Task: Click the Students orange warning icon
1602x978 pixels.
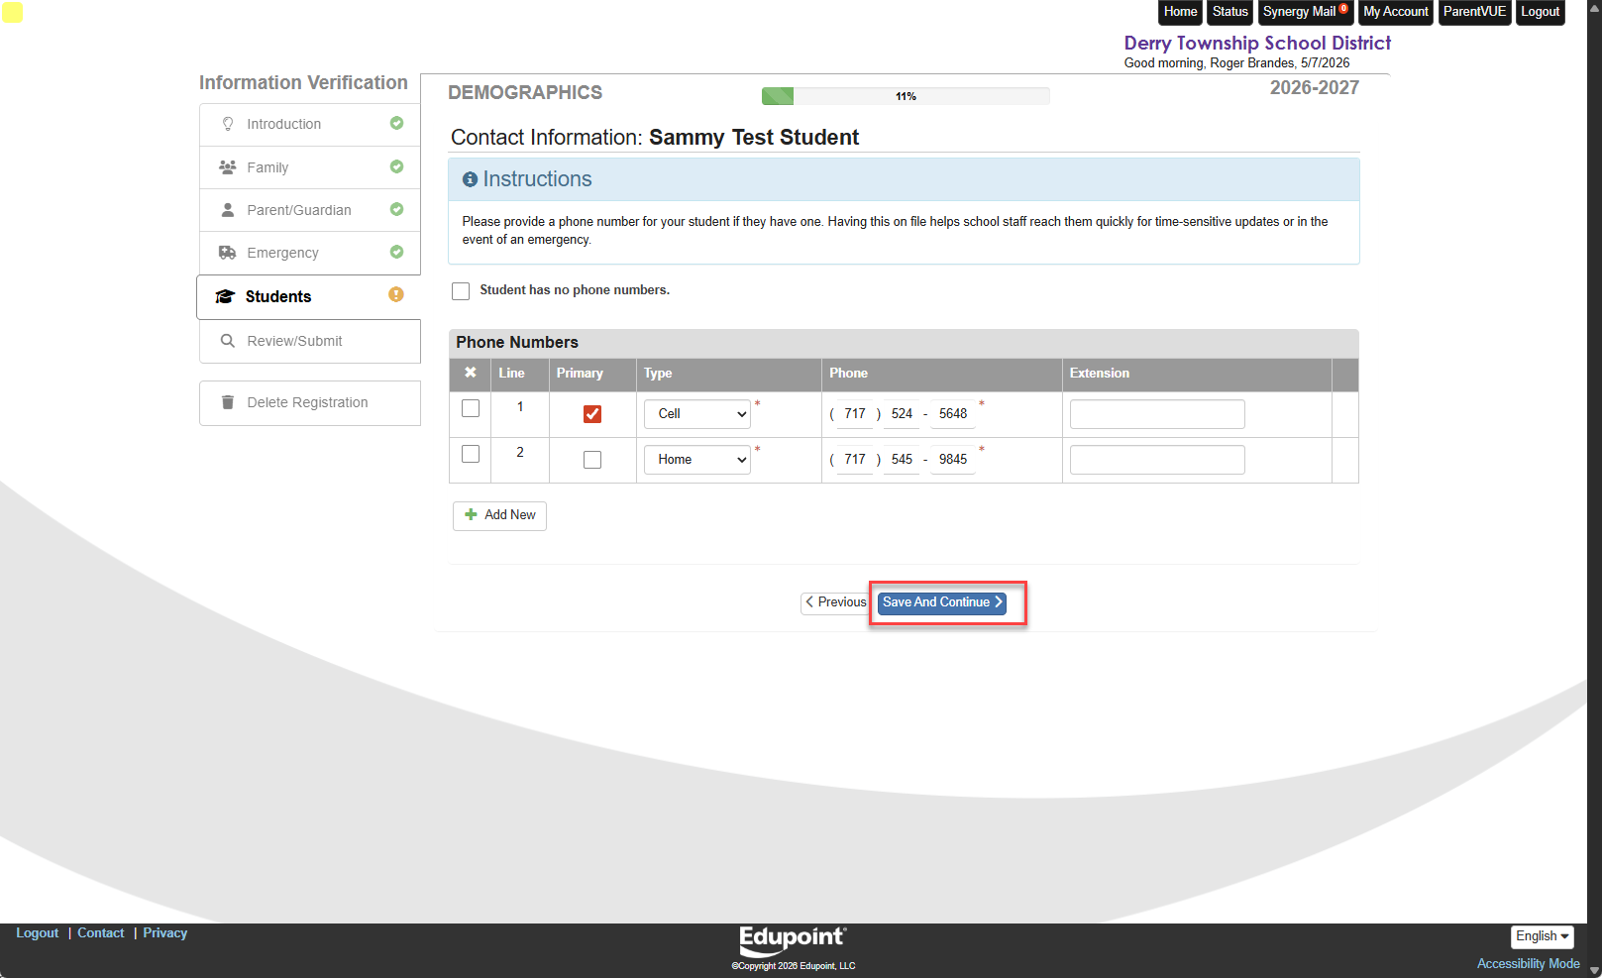Action: click(x=396, y=294)
